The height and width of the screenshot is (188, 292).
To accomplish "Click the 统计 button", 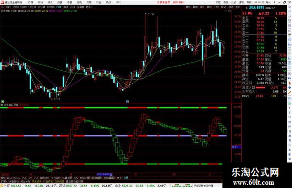I will click(202, 7).
